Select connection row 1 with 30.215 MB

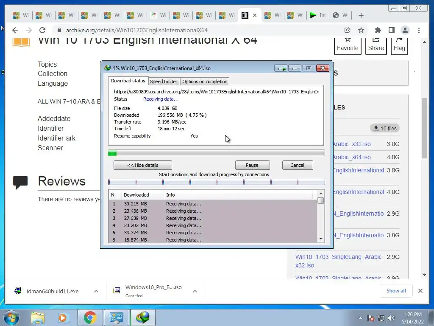pos(213,204)
